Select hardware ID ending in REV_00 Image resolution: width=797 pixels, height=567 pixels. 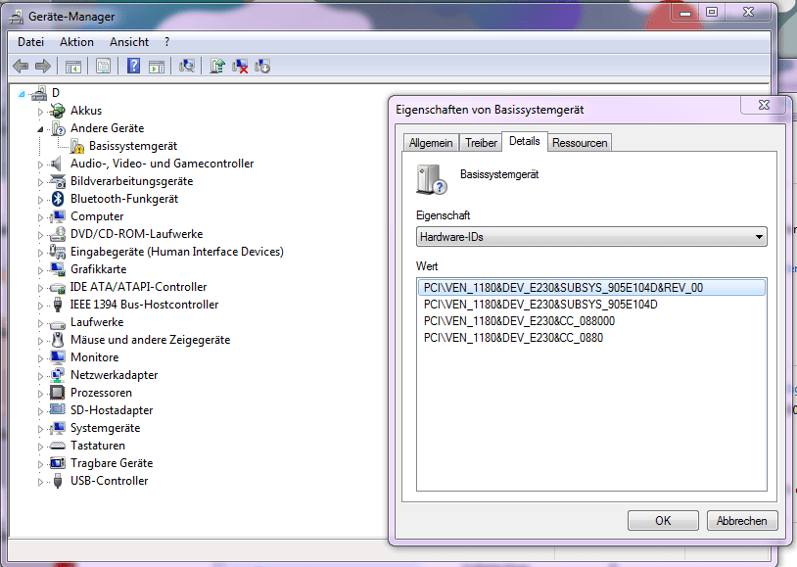click(x=591, y=288)
